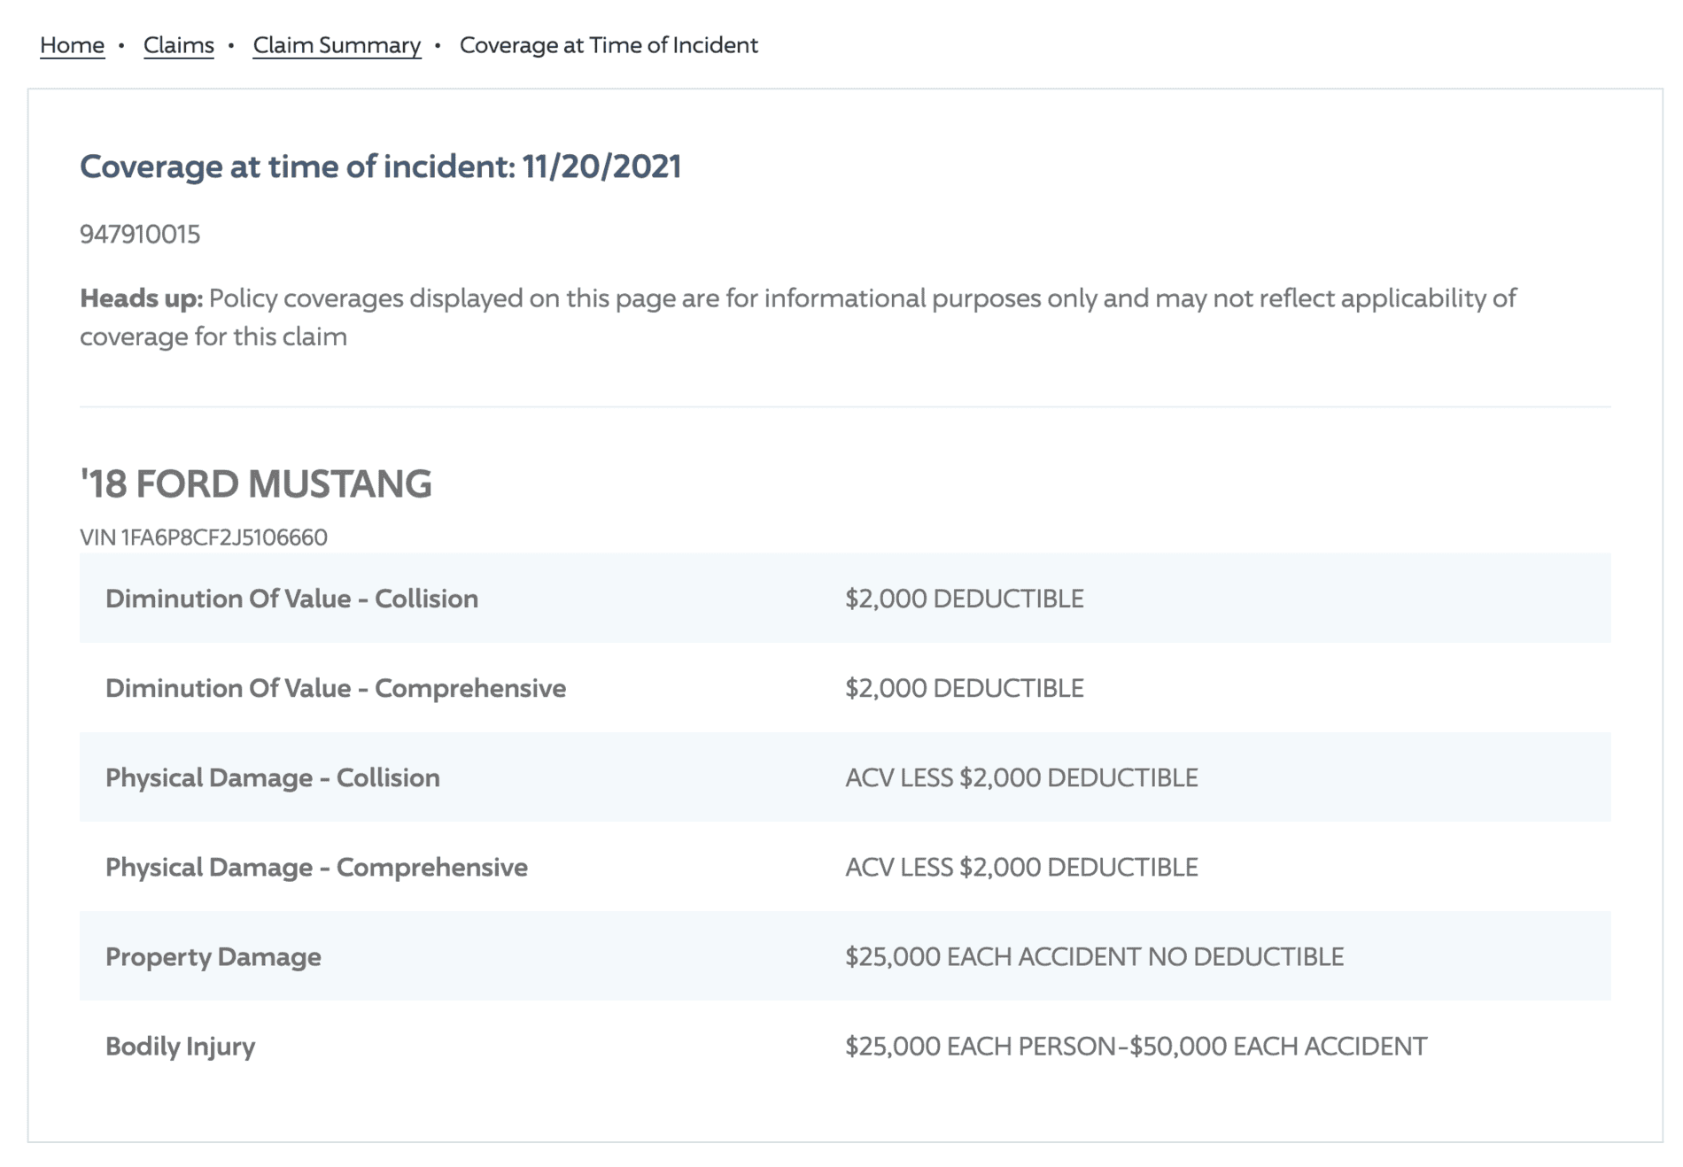1683x1167 pixels.
Task: Go to the Claims breadcrumb link
Action: (x=178, y=45)
